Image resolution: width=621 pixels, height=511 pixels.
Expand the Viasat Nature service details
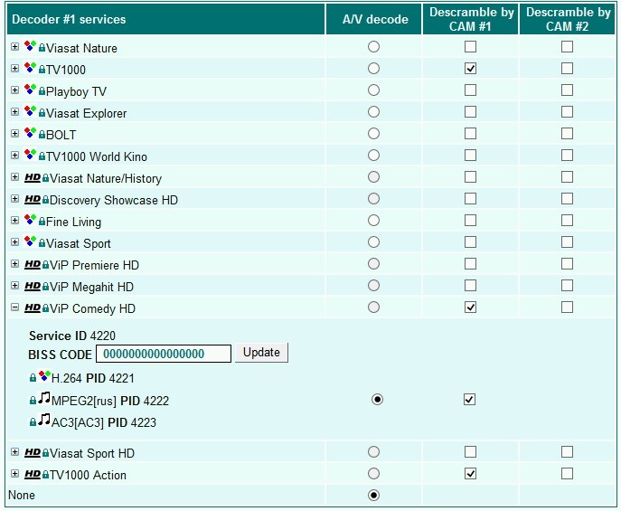tap(15, 47)
